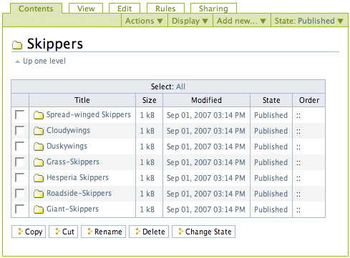Click the Change State button
This screenshot has height=258, width=350.
coord(204,232)
